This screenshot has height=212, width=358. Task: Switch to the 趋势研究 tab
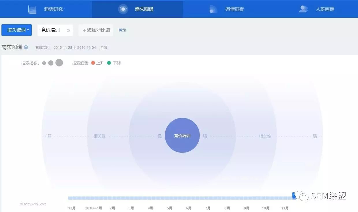click(x=46, y=9)
